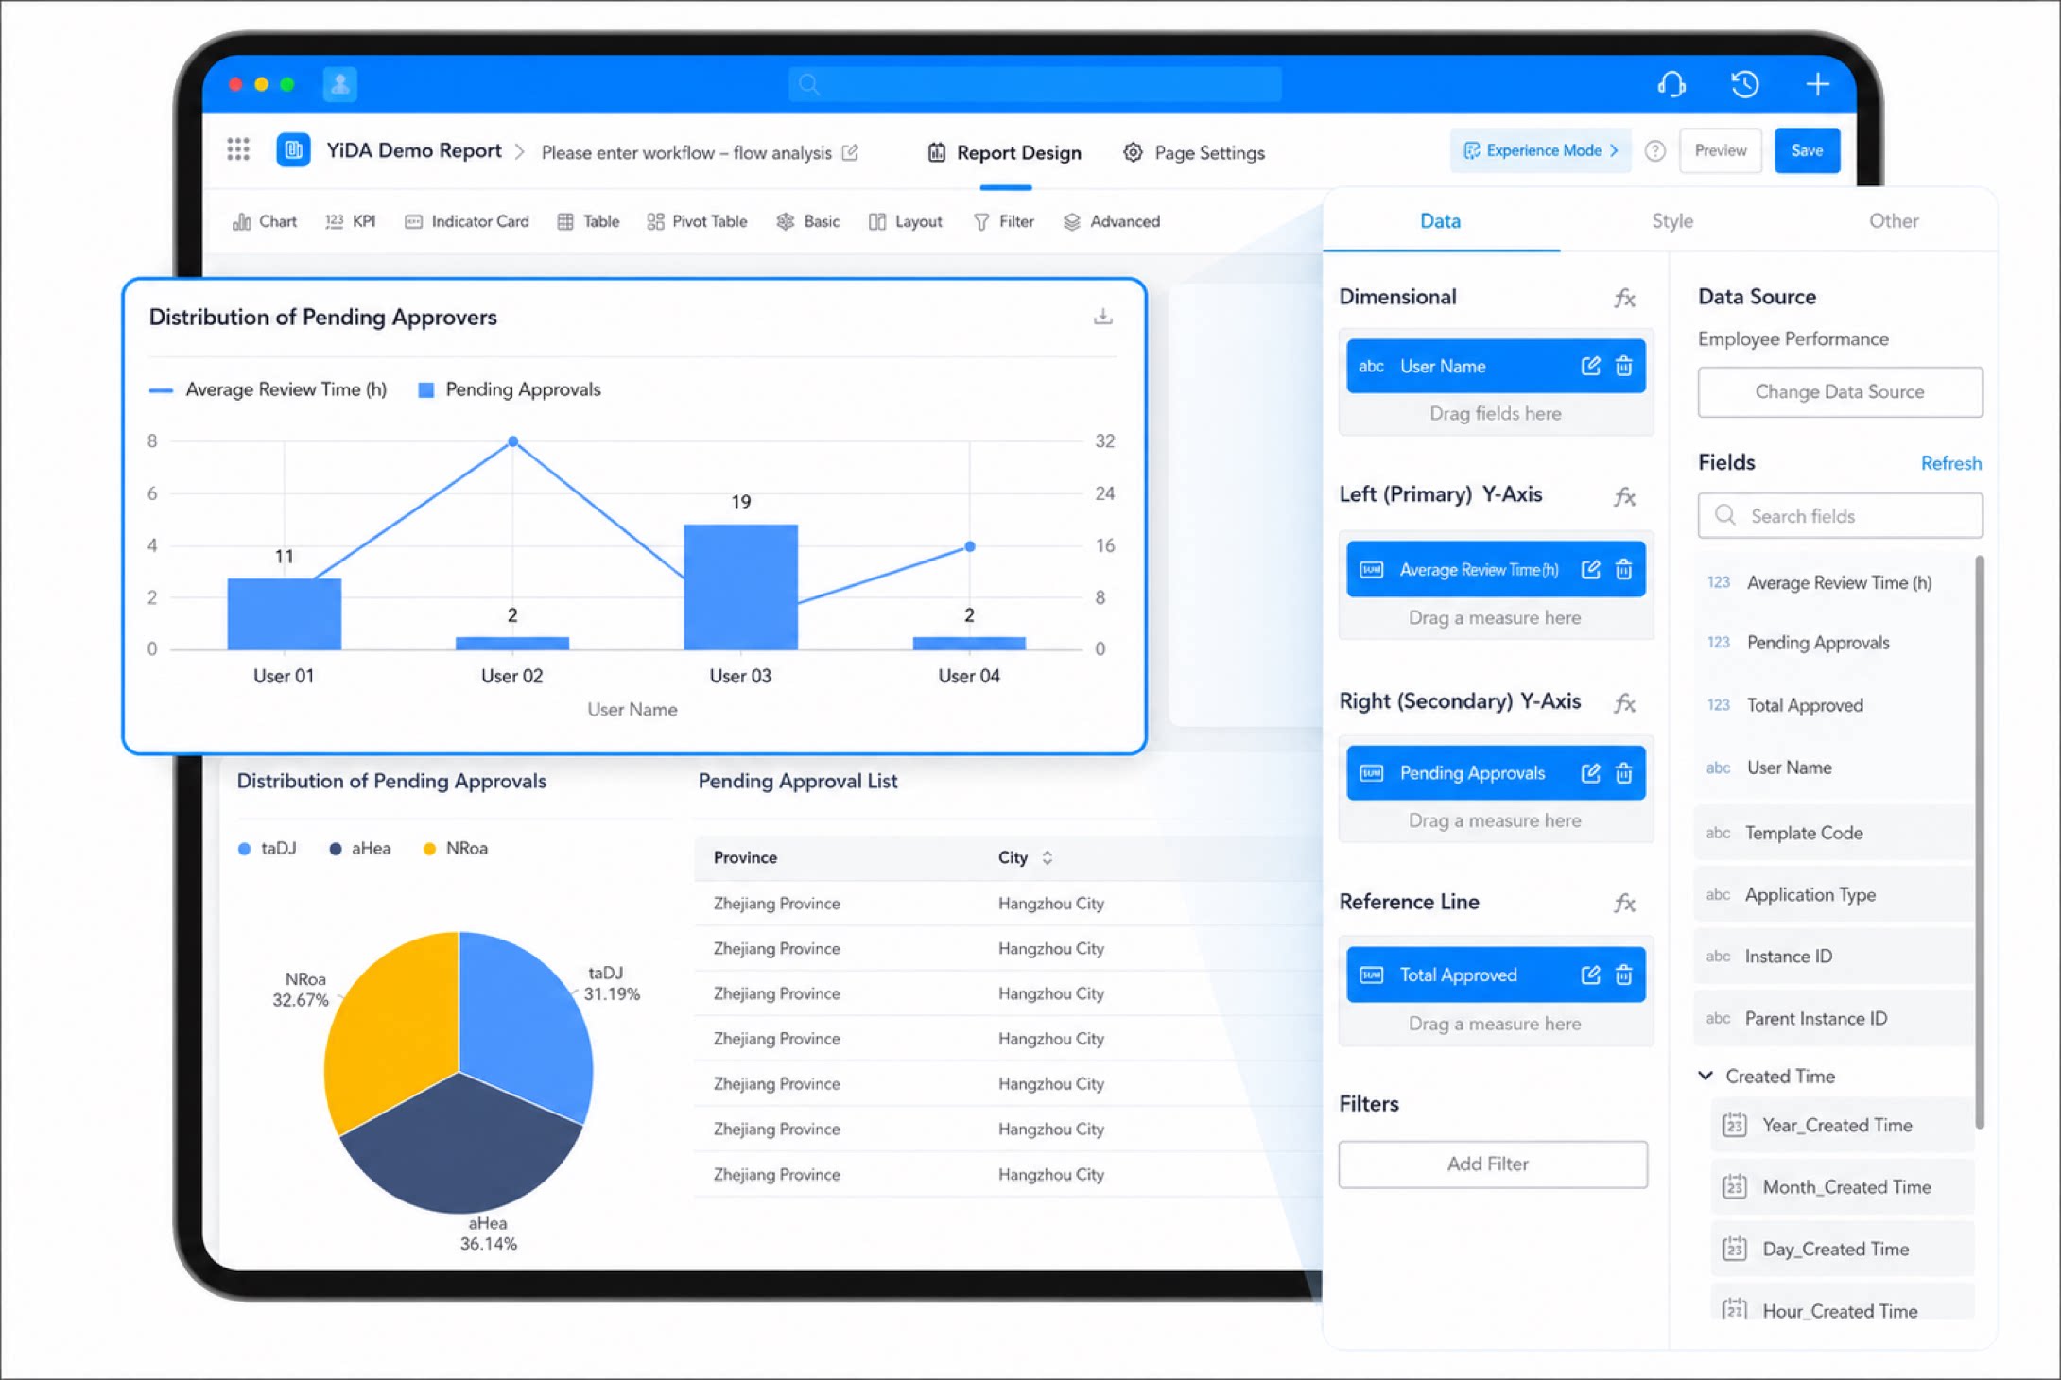Sort the City column
2061x1380 pixels.
click(x=1047, y=857)
